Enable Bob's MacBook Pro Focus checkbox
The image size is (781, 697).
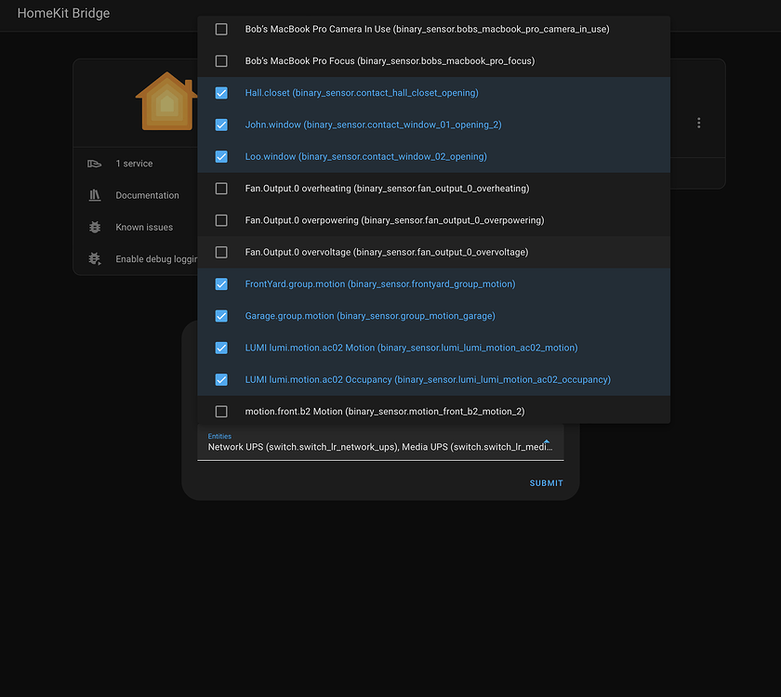click(x=221, y=60)
